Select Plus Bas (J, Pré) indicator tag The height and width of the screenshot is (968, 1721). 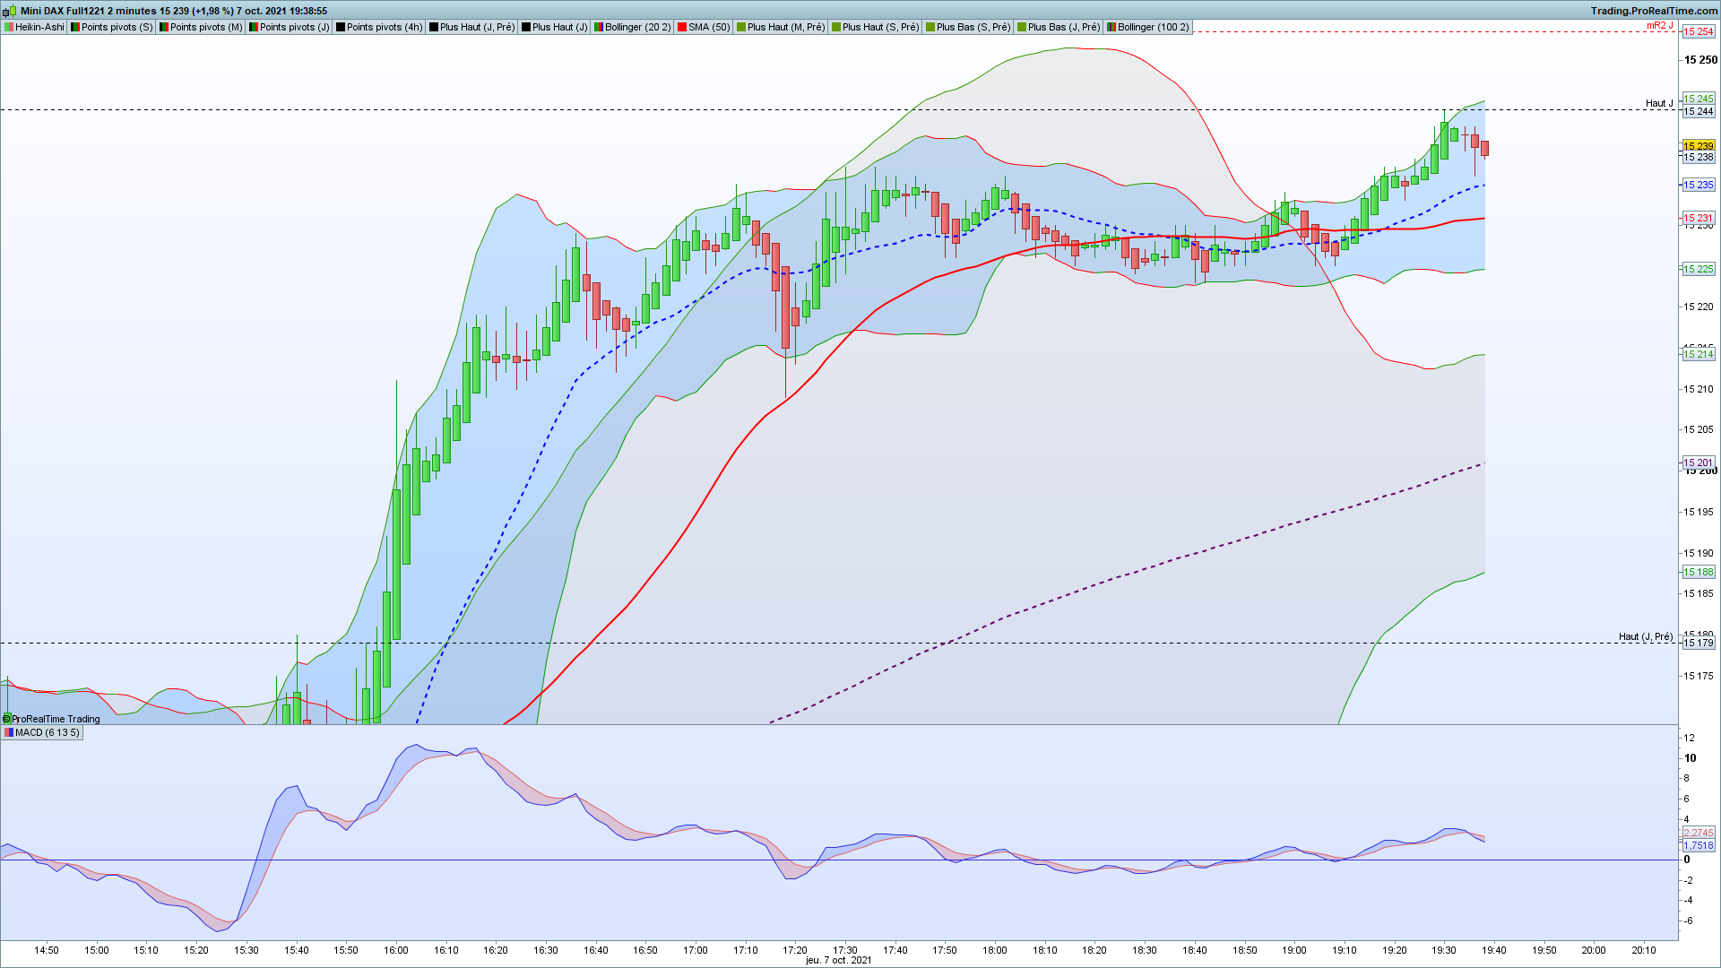click(1063, 27)
